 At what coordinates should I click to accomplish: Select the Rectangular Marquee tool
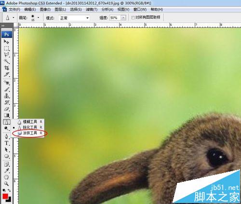[6, 48]
